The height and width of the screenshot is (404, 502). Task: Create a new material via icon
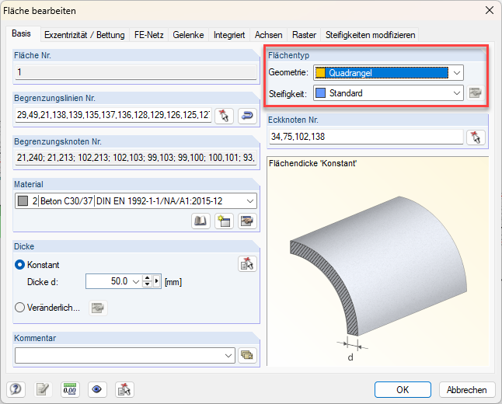click(224, 221)
